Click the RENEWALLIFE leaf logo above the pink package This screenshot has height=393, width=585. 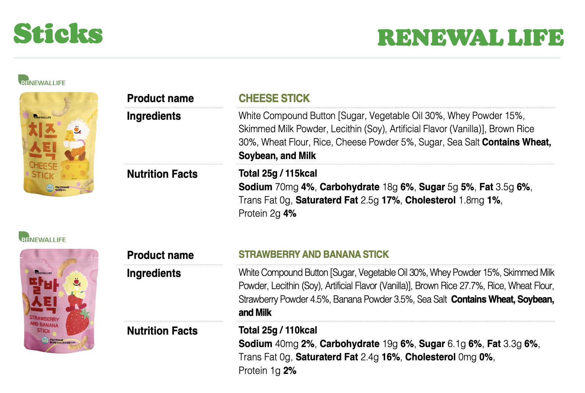(42, 237)
